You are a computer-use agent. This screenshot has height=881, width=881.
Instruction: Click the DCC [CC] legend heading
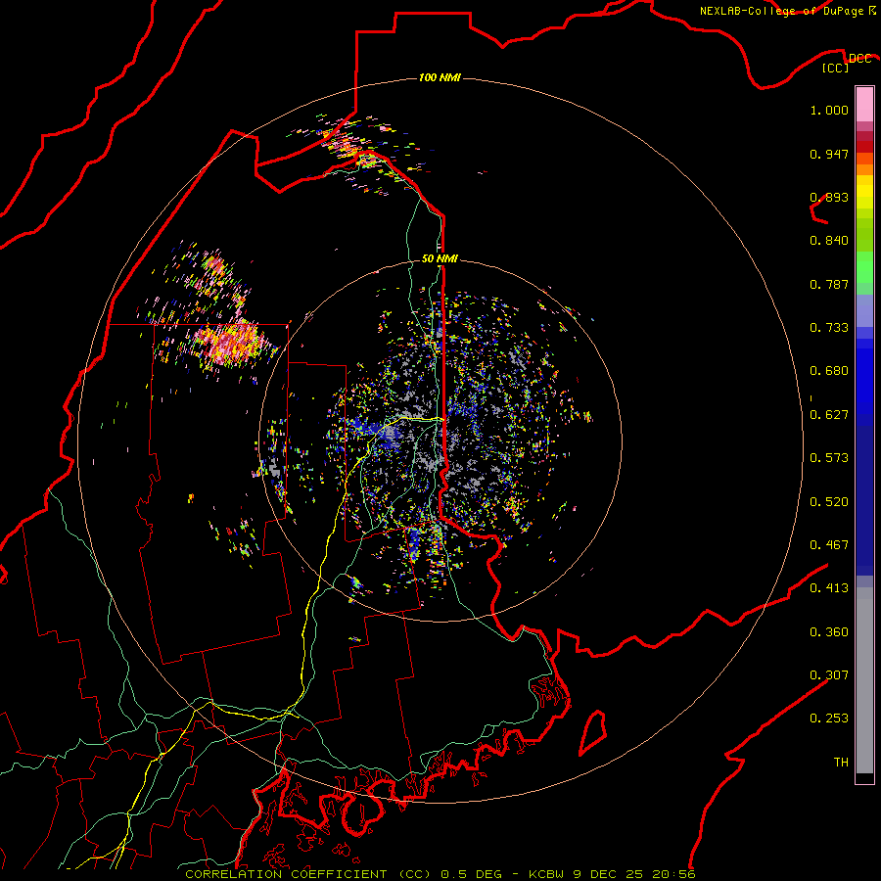[846, 63]
